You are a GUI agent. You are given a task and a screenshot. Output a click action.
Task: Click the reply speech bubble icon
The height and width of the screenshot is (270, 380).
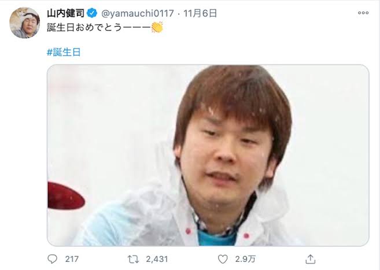click(x=52, y=259)
